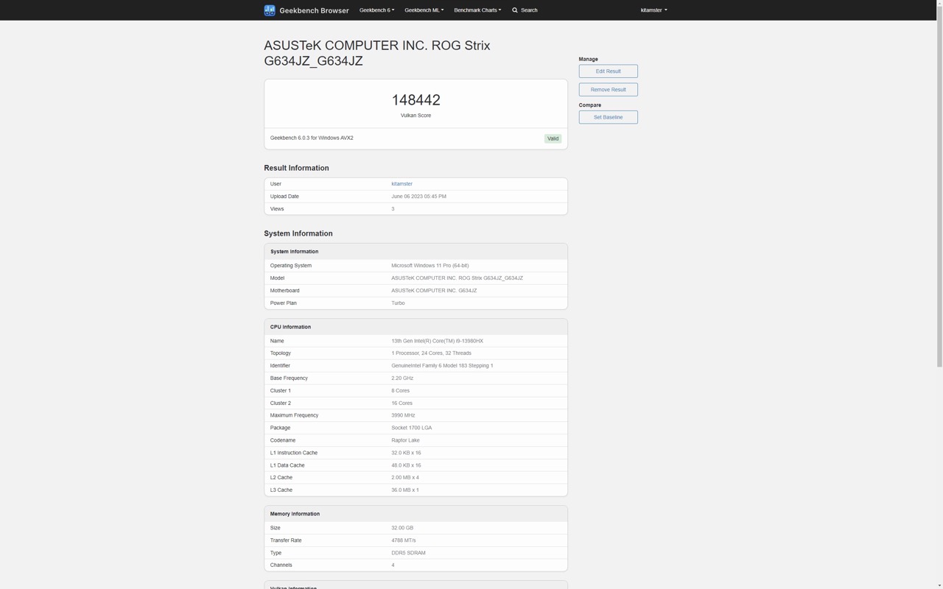The image size is (943, 589).
Task: Click the memory Type DDR5 SDRAM value
Action: coord(408,553)
